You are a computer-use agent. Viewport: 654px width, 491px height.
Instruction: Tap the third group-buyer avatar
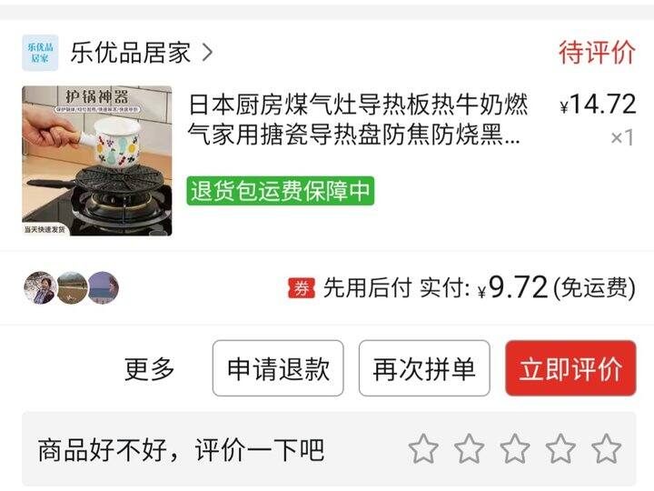(x=104, y=287)
